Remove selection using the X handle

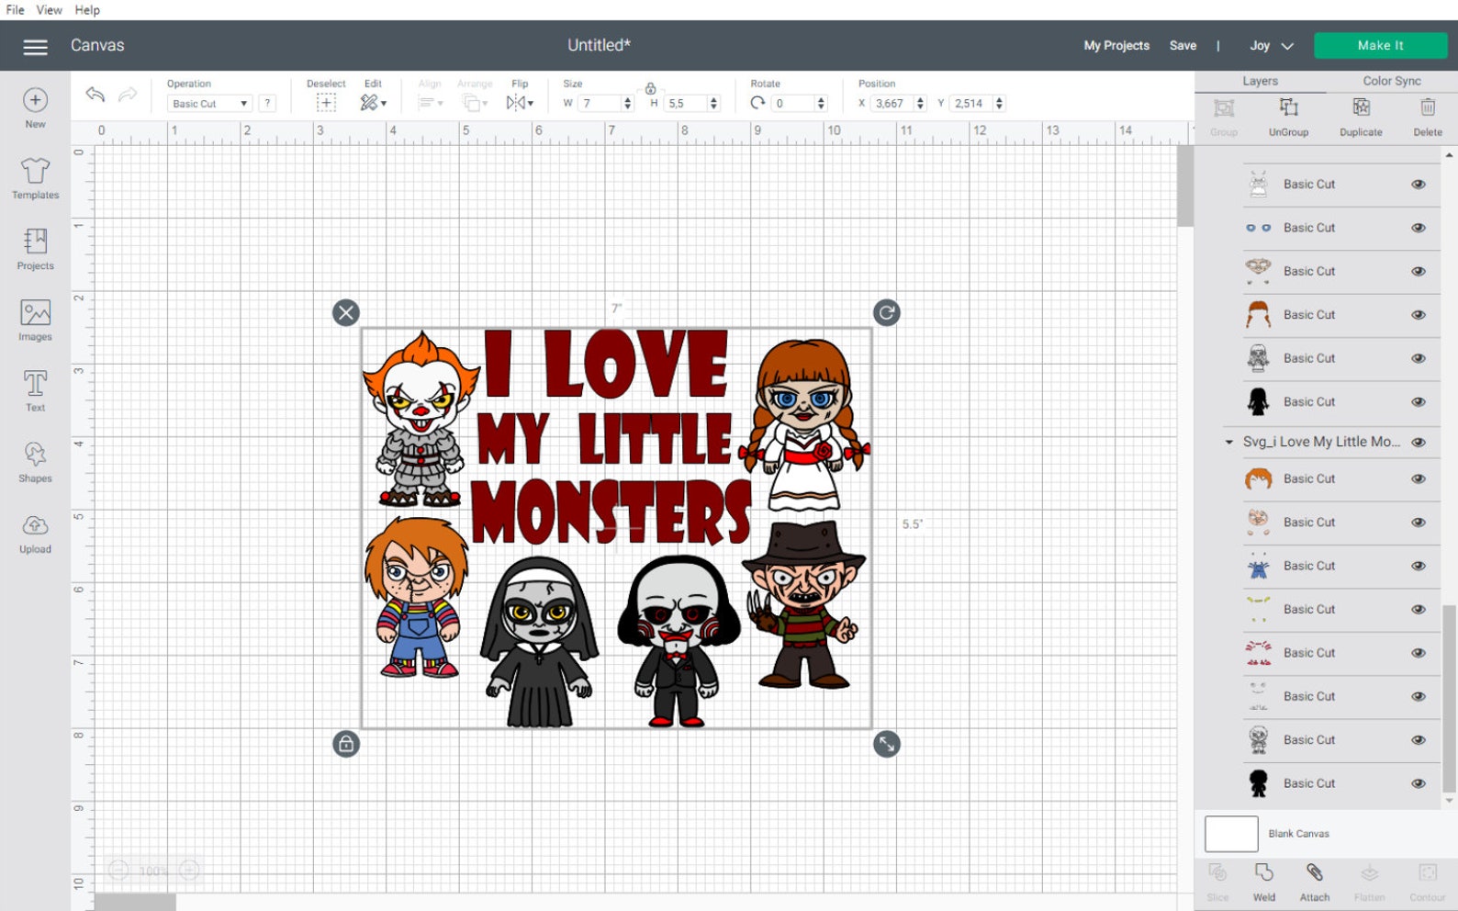[346, 313]
